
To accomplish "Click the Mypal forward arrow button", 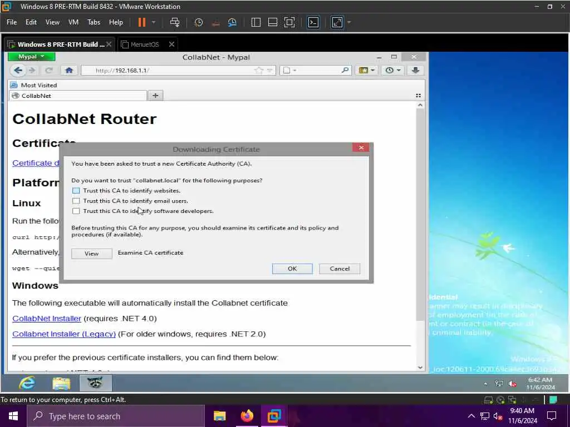I will click(x=32, y=71).
